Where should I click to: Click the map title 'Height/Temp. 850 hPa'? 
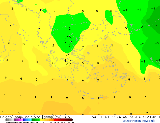coord(20,117)
